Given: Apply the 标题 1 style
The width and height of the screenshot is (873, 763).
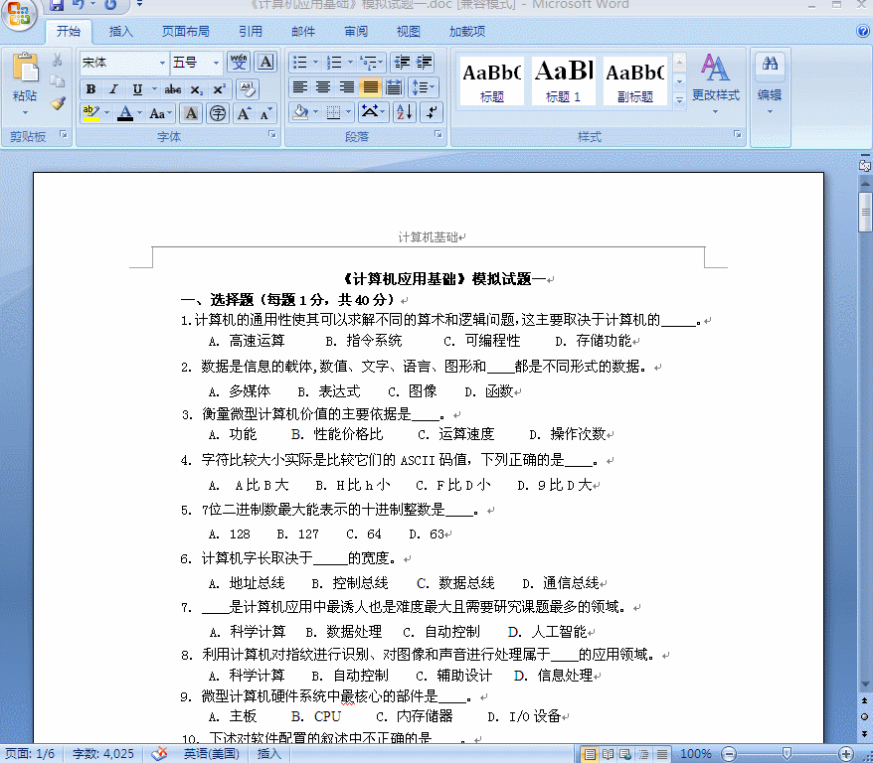Looking at the screenshot, I should tap(564, 80).
